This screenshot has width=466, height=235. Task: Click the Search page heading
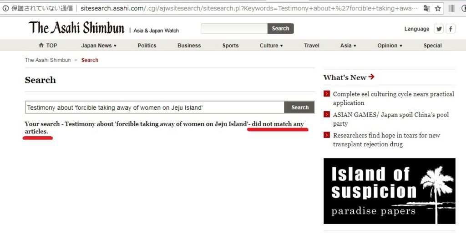click(40, 80)
